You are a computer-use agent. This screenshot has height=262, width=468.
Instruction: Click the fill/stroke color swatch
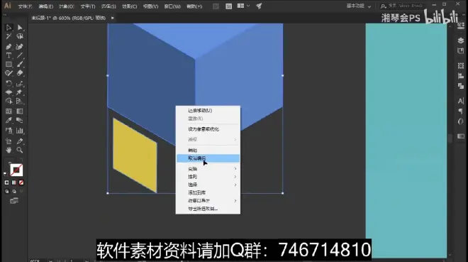pos(16,170)
